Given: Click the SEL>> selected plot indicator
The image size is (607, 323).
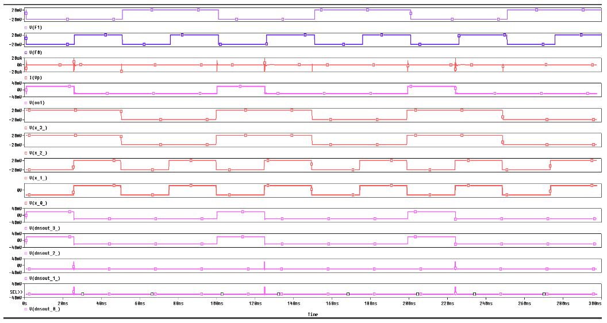Looking at the screenshot, I should 16,291.
